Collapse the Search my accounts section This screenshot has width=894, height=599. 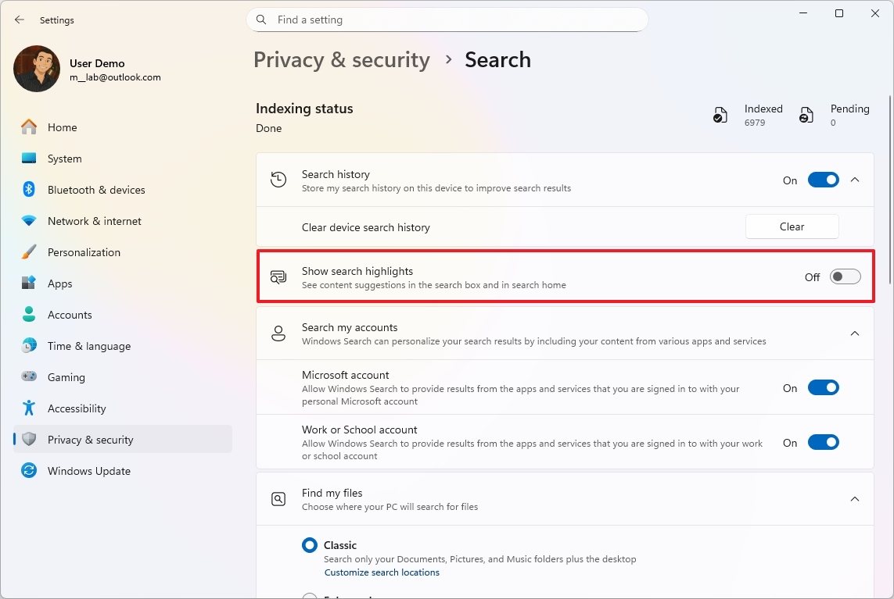coord(855,333)
